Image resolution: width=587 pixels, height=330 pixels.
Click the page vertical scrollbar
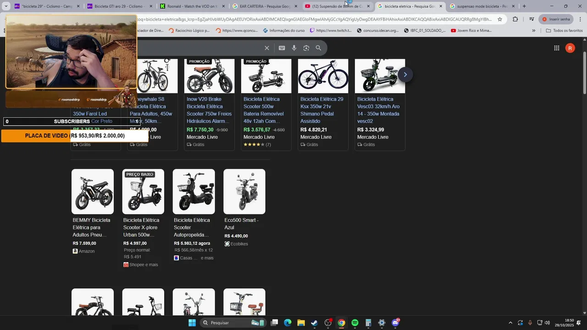pyautogui.click(x=584, y=73)
